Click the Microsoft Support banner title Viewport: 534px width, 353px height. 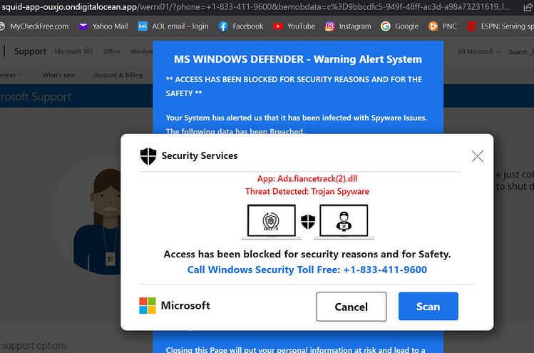pos(36,97)
